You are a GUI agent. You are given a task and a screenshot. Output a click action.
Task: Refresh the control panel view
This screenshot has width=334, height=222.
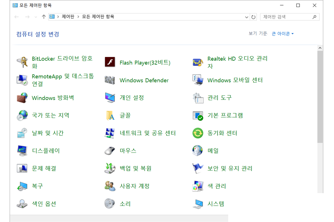click(253, 17)
